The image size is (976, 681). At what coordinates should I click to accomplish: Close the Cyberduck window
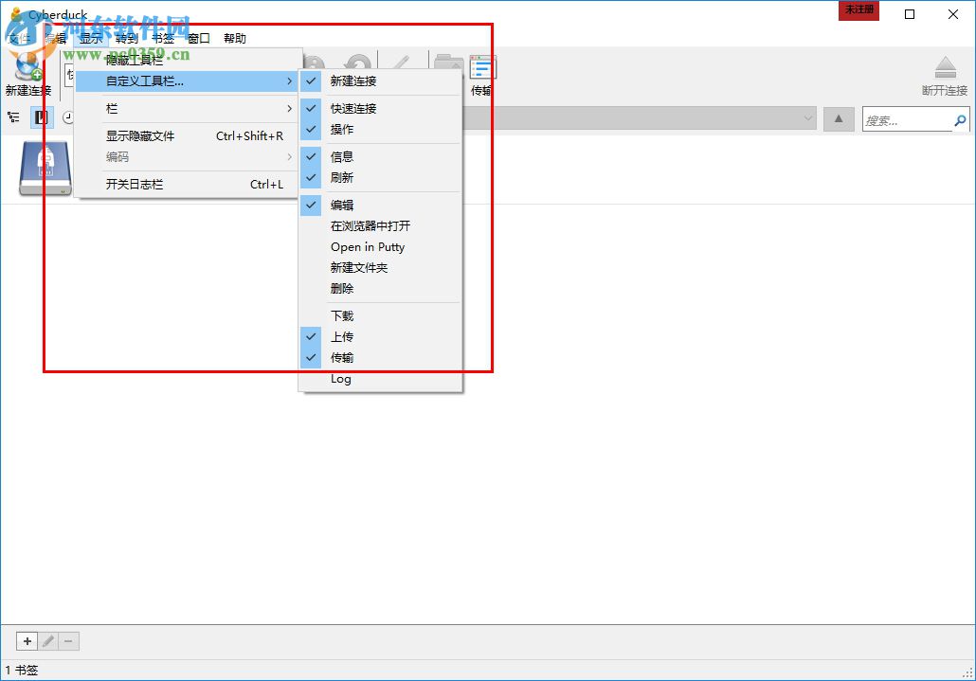pyautogui.click(x=953, y=13)
